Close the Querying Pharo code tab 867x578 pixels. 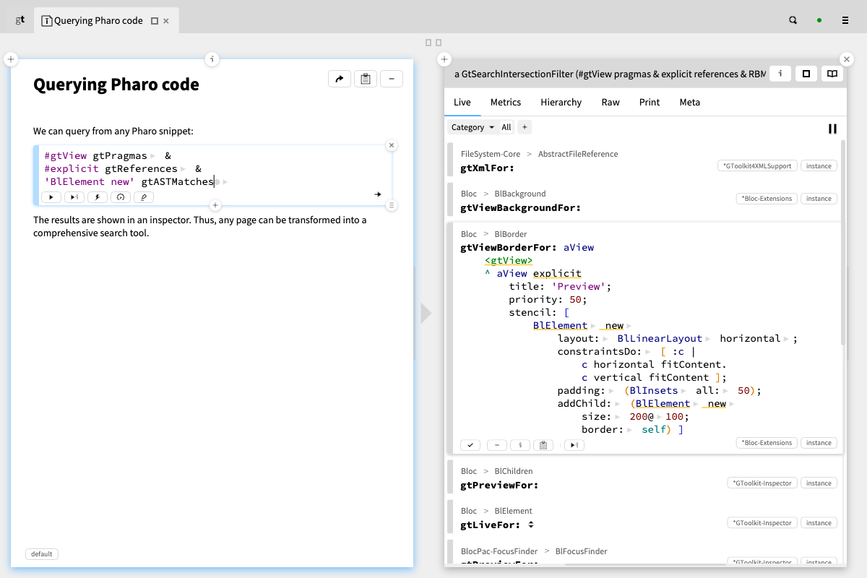(166, 21)
